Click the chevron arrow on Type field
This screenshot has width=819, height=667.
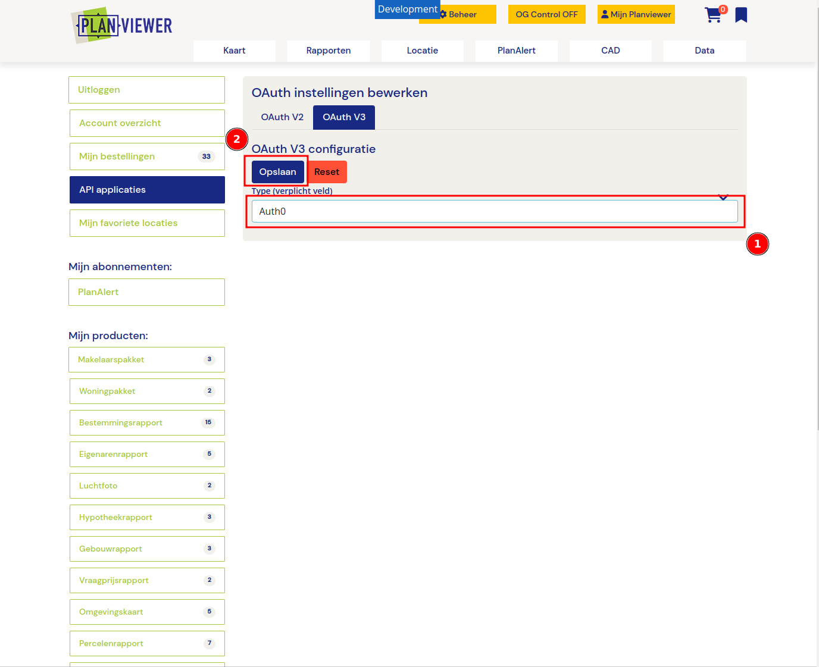click(723, 197)
